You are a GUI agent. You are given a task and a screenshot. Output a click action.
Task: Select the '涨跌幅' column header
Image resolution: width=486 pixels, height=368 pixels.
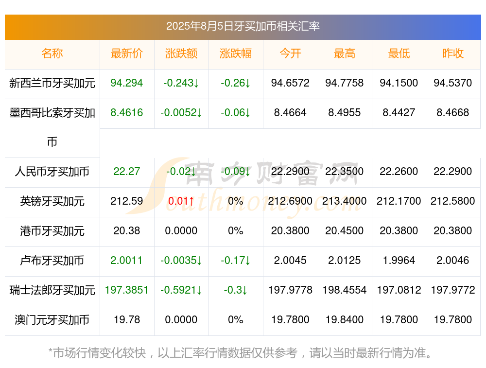coord(236,53)
